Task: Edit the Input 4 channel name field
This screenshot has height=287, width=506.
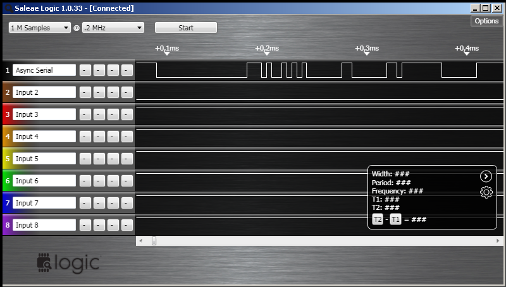Action: (44, 137)
